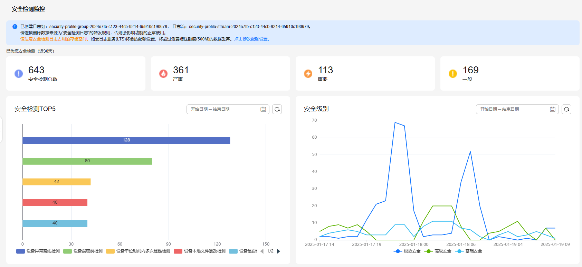Click the orange lightning icon for 重要
Screen dimensions: 582x267
point(308,74)
